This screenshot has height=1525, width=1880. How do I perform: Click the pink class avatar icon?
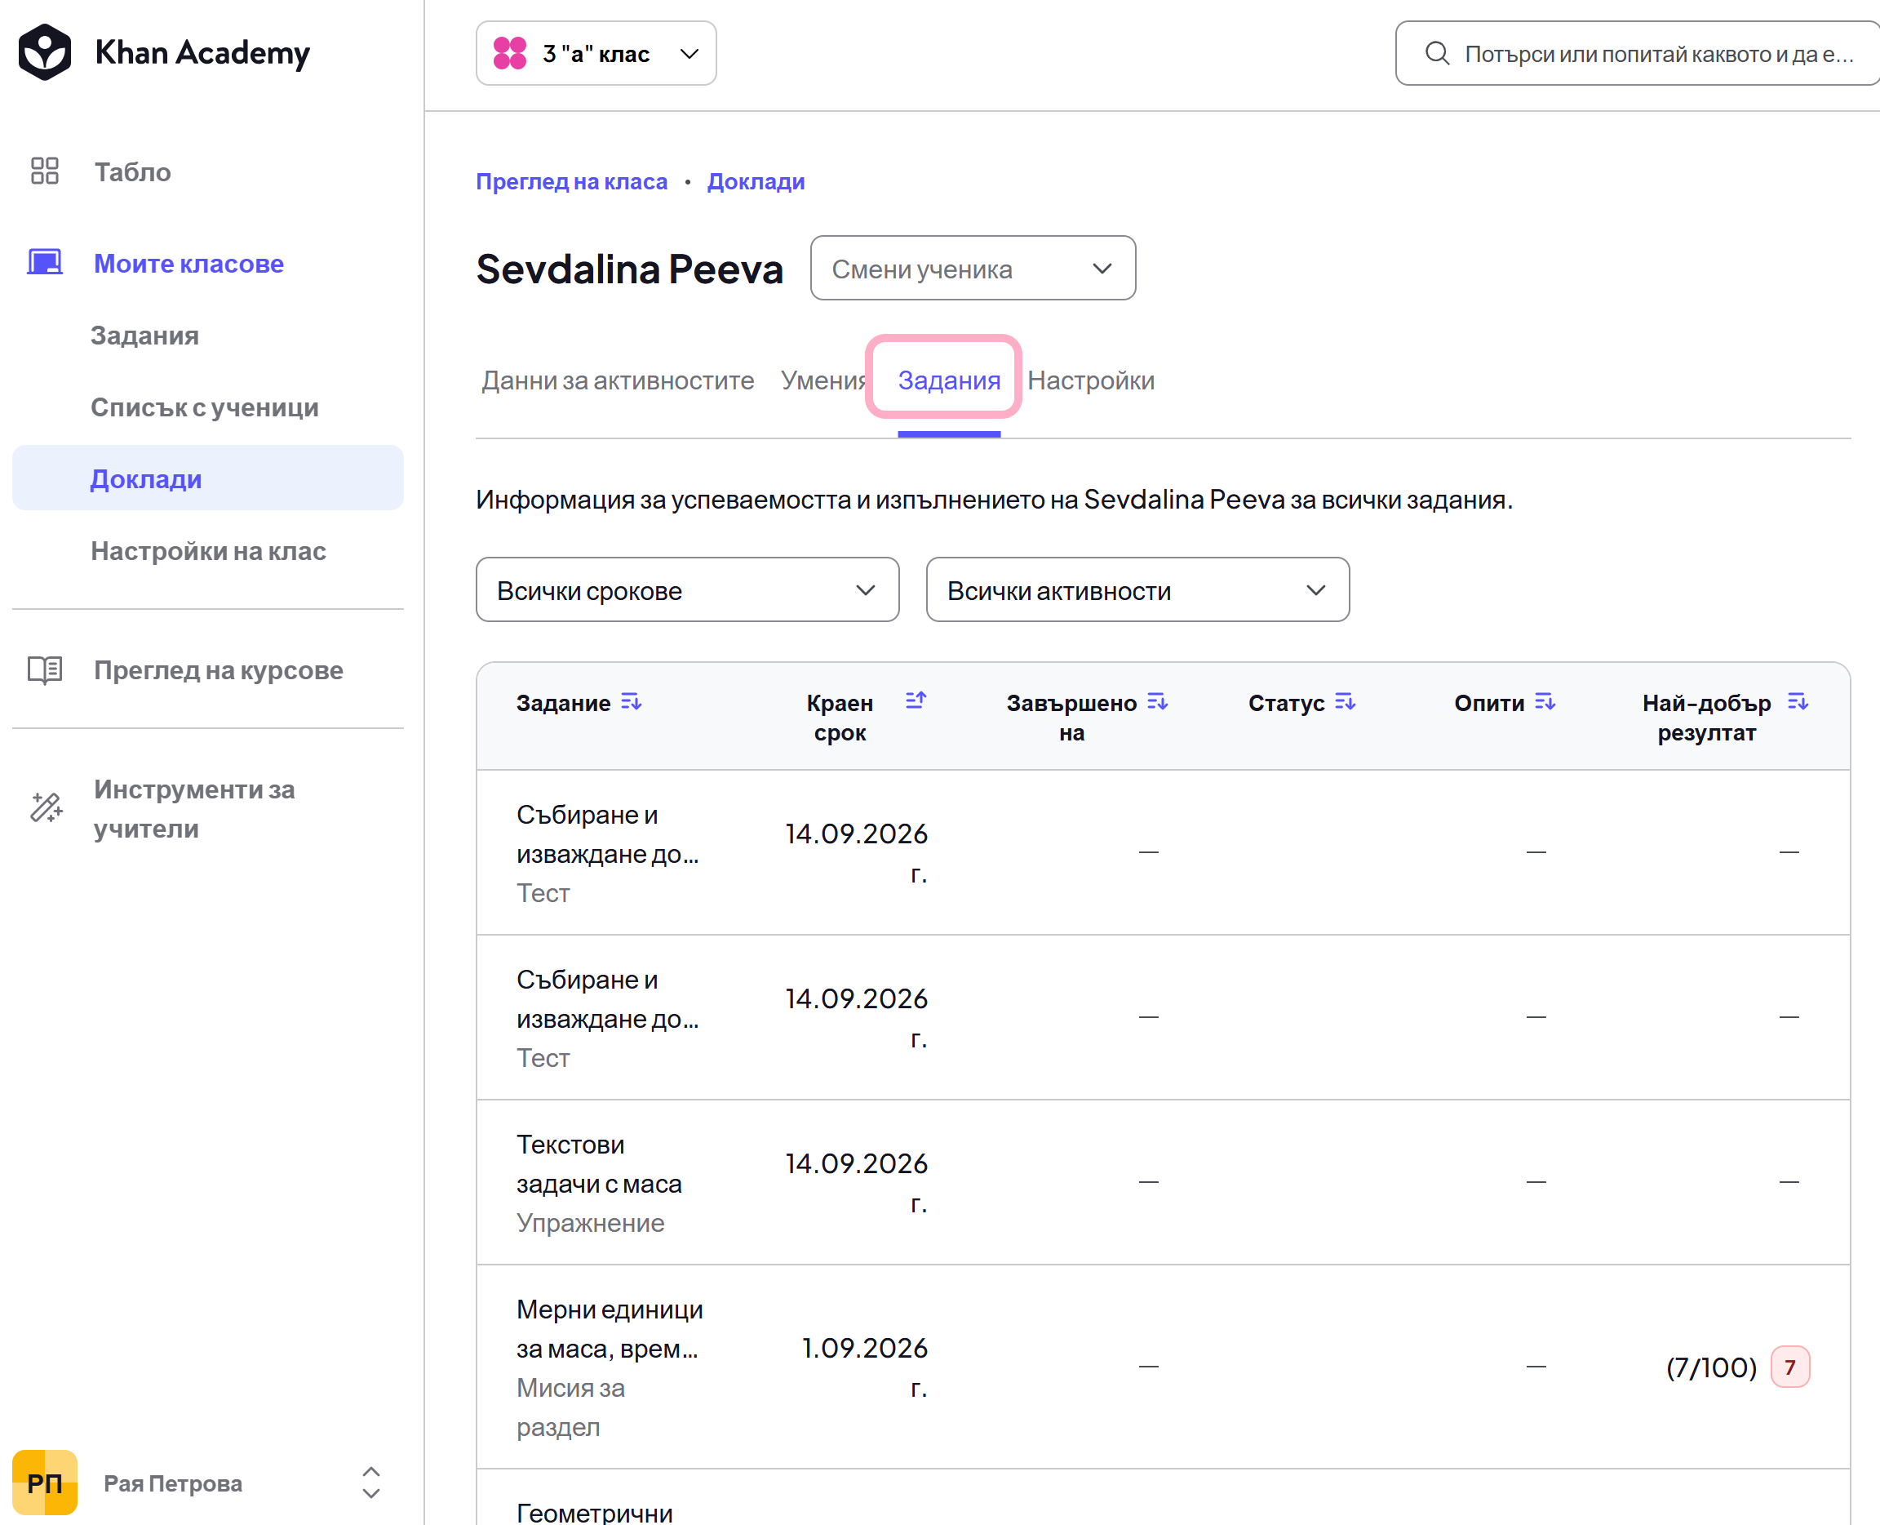click(509, 54)
